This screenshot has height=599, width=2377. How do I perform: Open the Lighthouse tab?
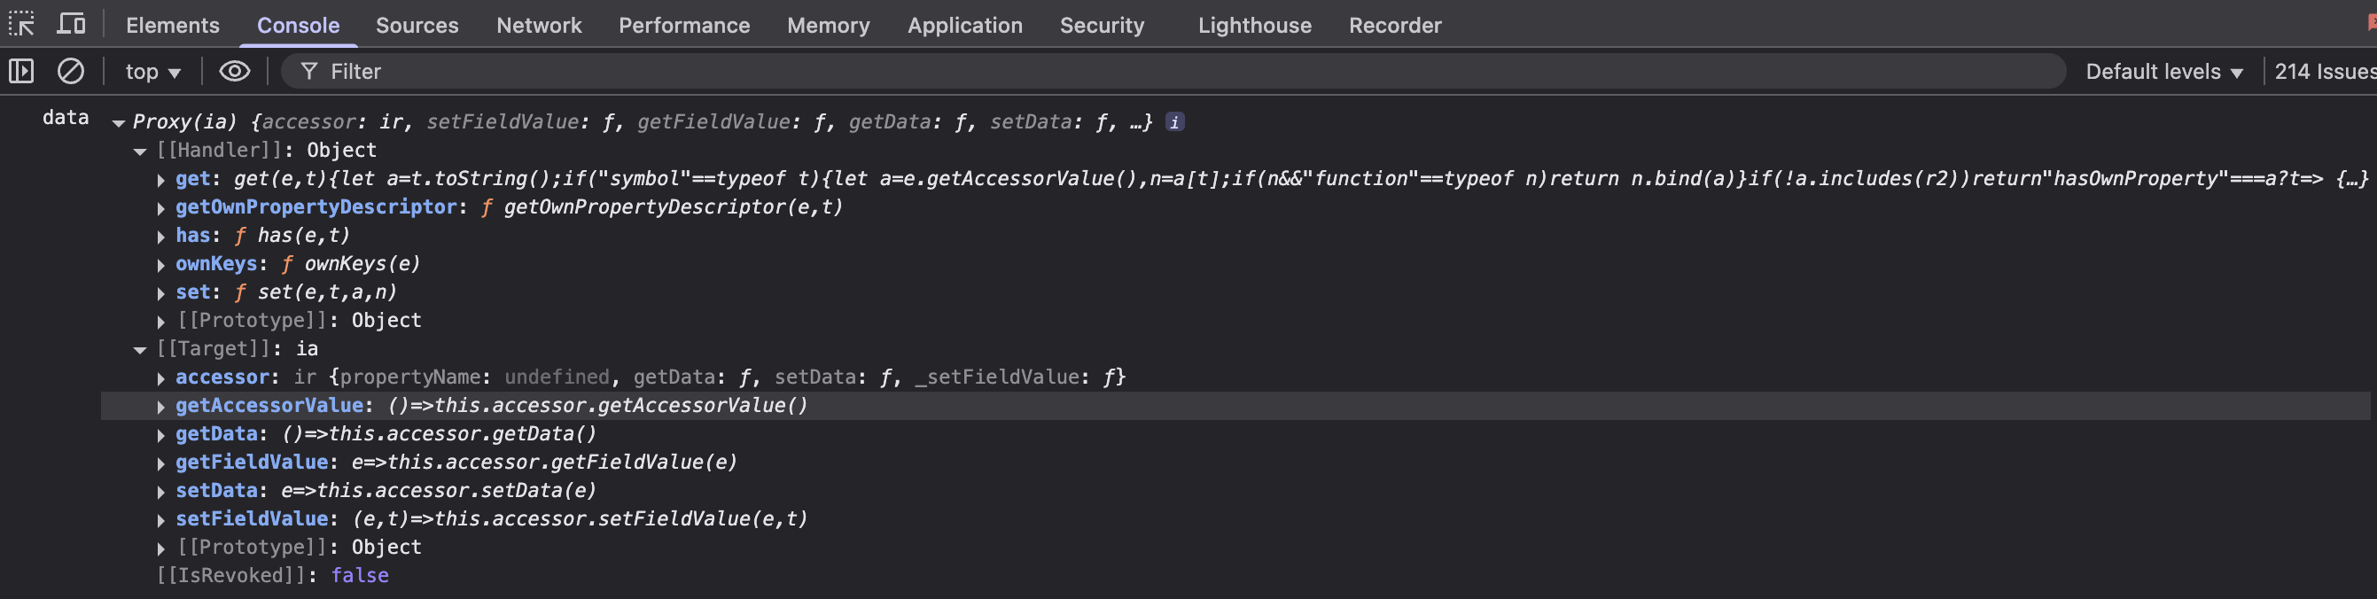tap(1254, 25)
